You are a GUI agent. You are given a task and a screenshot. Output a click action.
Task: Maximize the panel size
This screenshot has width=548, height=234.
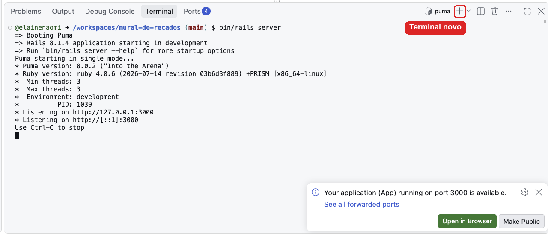pos(527,12)
